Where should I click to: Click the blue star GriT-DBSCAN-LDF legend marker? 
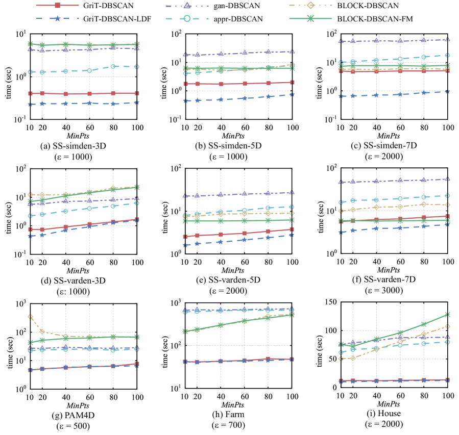[x=58, y=19]
